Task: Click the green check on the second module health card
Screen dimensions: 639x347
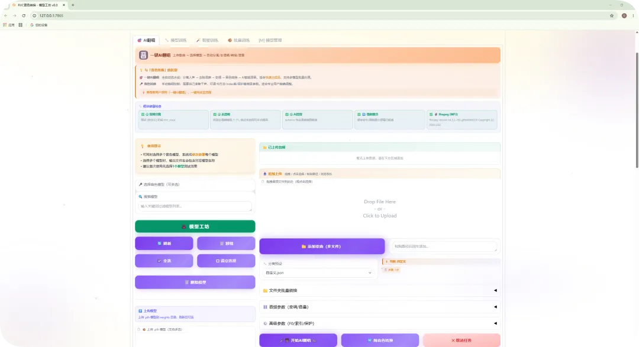Action: tap(215, 115)
